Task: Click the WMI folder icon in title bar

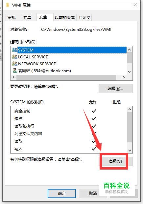Action: click(x=8, y=5)
